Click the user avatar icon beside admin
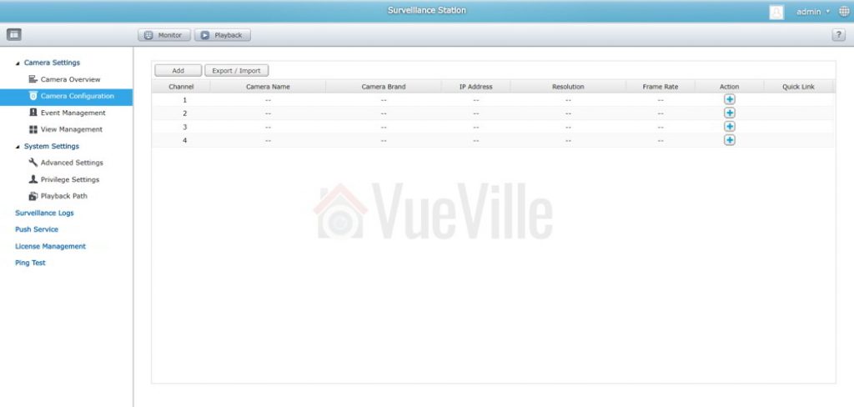 pyautogui.click(x=776, y=12)
